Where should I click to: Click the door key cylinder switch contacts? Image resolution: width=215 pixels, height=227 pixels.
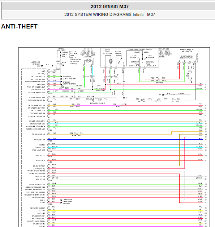point(142,58)
